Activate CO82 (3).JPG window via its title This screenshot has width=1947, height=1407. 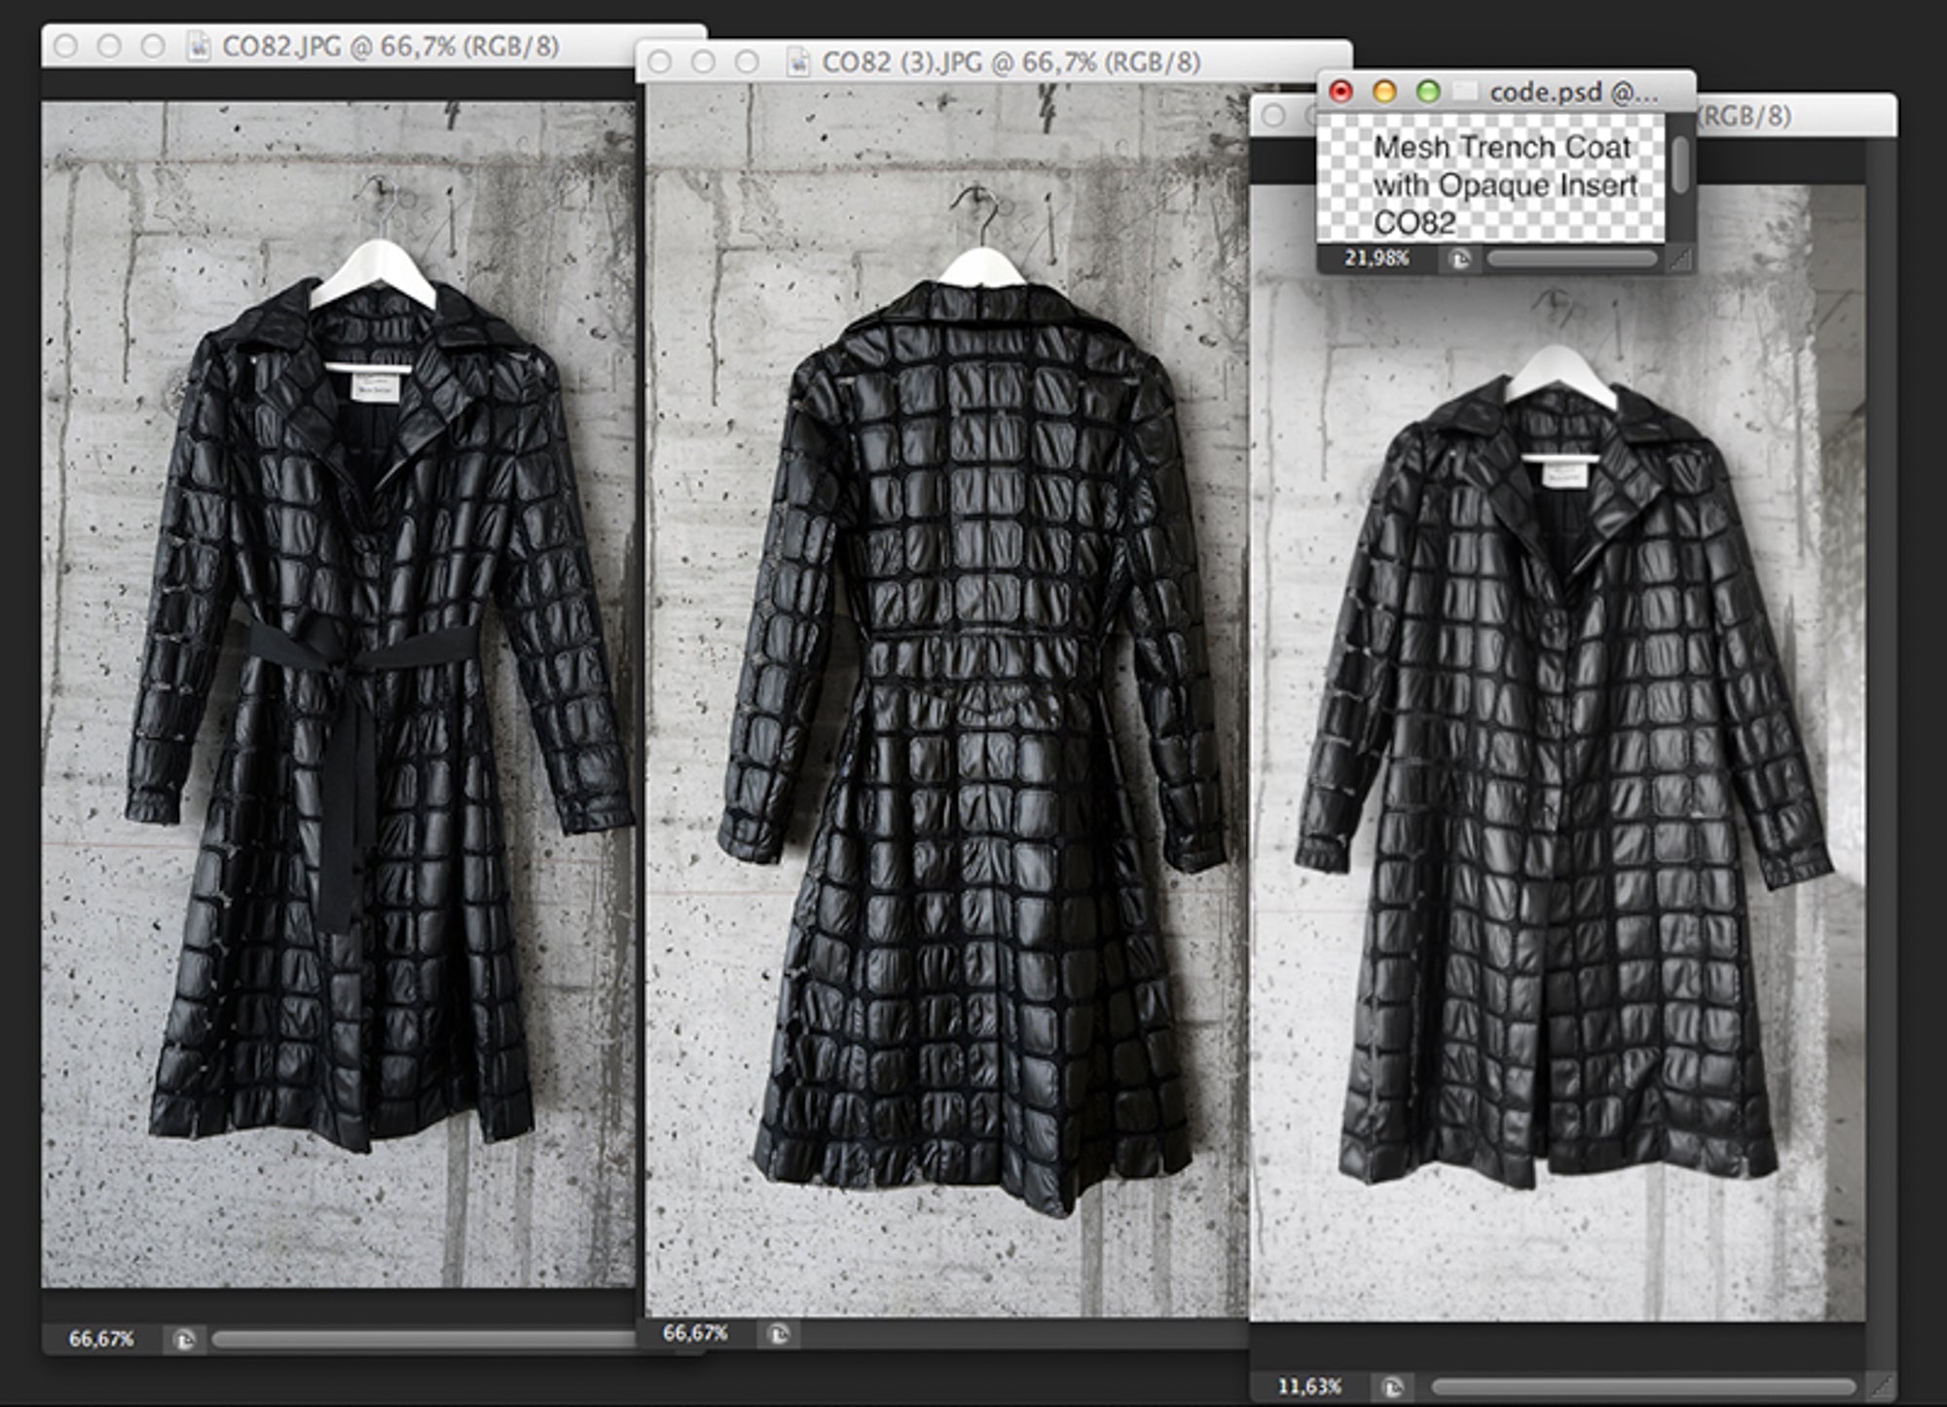1010,62
